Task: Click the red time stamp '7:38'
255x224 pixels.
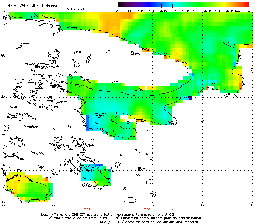Action: click(x=146, y=209)
